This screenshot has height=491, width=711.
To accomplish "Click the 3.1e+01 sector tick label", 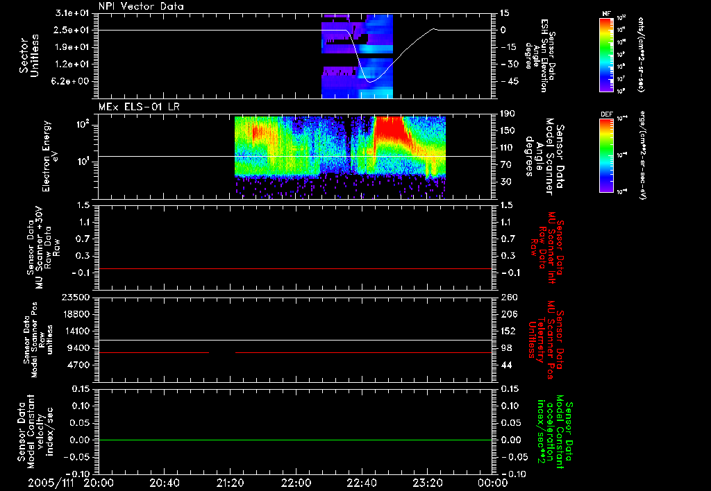I will pos(72,13).
